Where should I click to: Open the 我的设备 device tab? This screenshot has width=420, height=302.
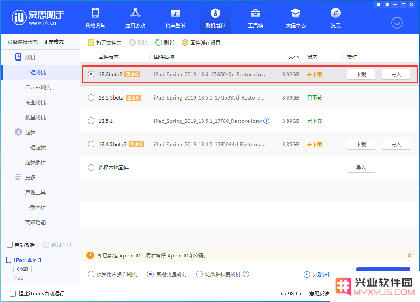(x=95, y=18)
